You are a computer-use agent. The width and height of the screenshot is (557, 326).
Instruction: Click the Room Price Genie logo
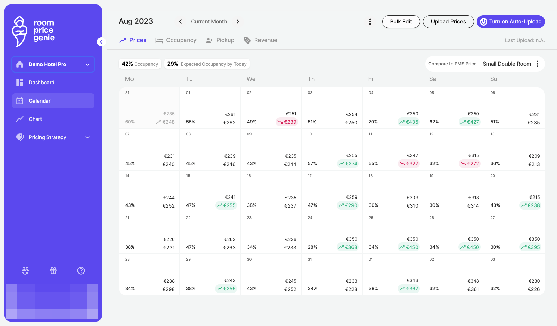point(34,31)
